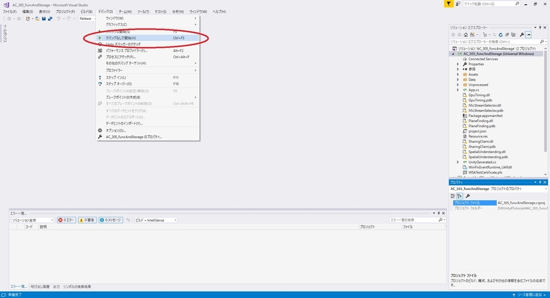
Task: Open the Build menu in menu bar
Action: pos(86,12)
